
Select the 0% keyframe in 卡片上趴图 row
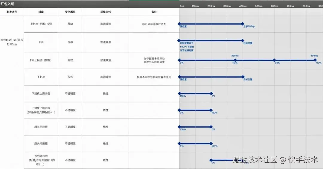179,60
